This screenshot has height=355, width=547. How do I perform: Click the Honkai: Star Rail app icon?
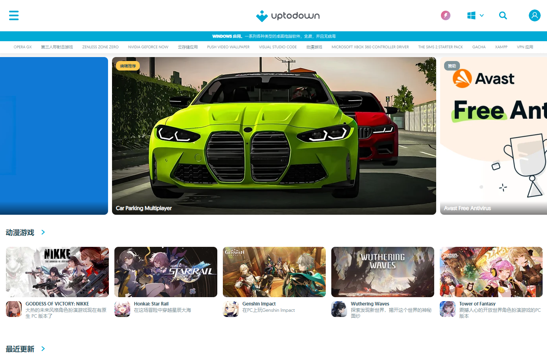[x=122, y=309]
